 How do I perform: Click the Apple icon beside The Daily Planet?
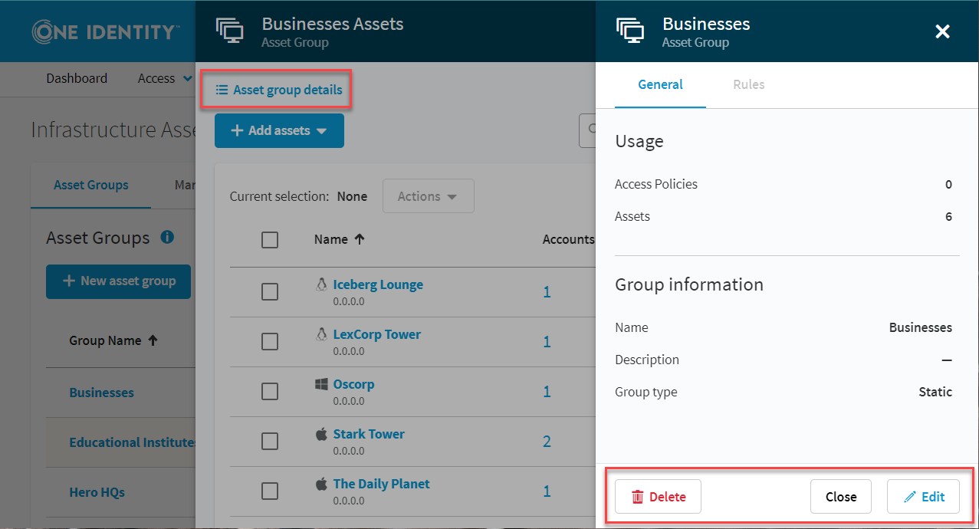click(x=321, y=484)
